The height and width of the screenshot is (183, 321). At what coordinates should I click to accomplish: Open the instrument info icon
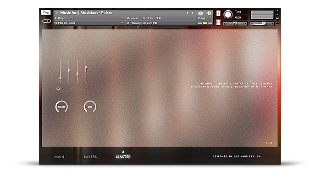(209, 13)
